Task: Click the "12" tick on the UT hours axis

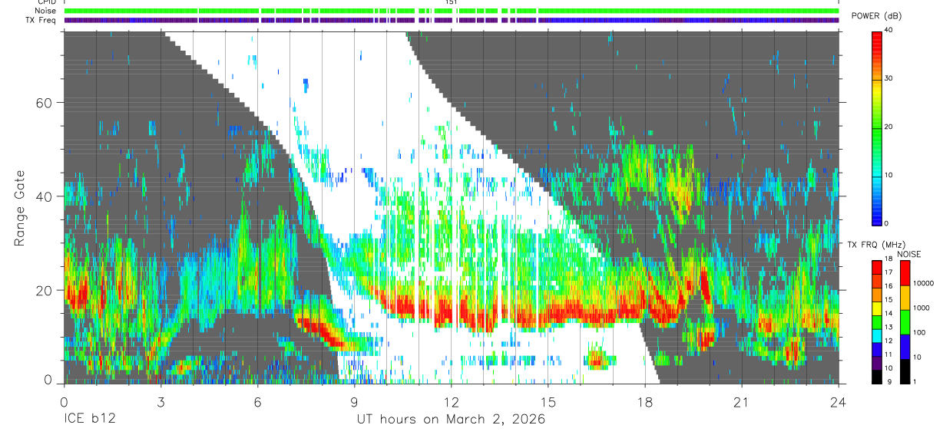Action: (x=451, y=402)
